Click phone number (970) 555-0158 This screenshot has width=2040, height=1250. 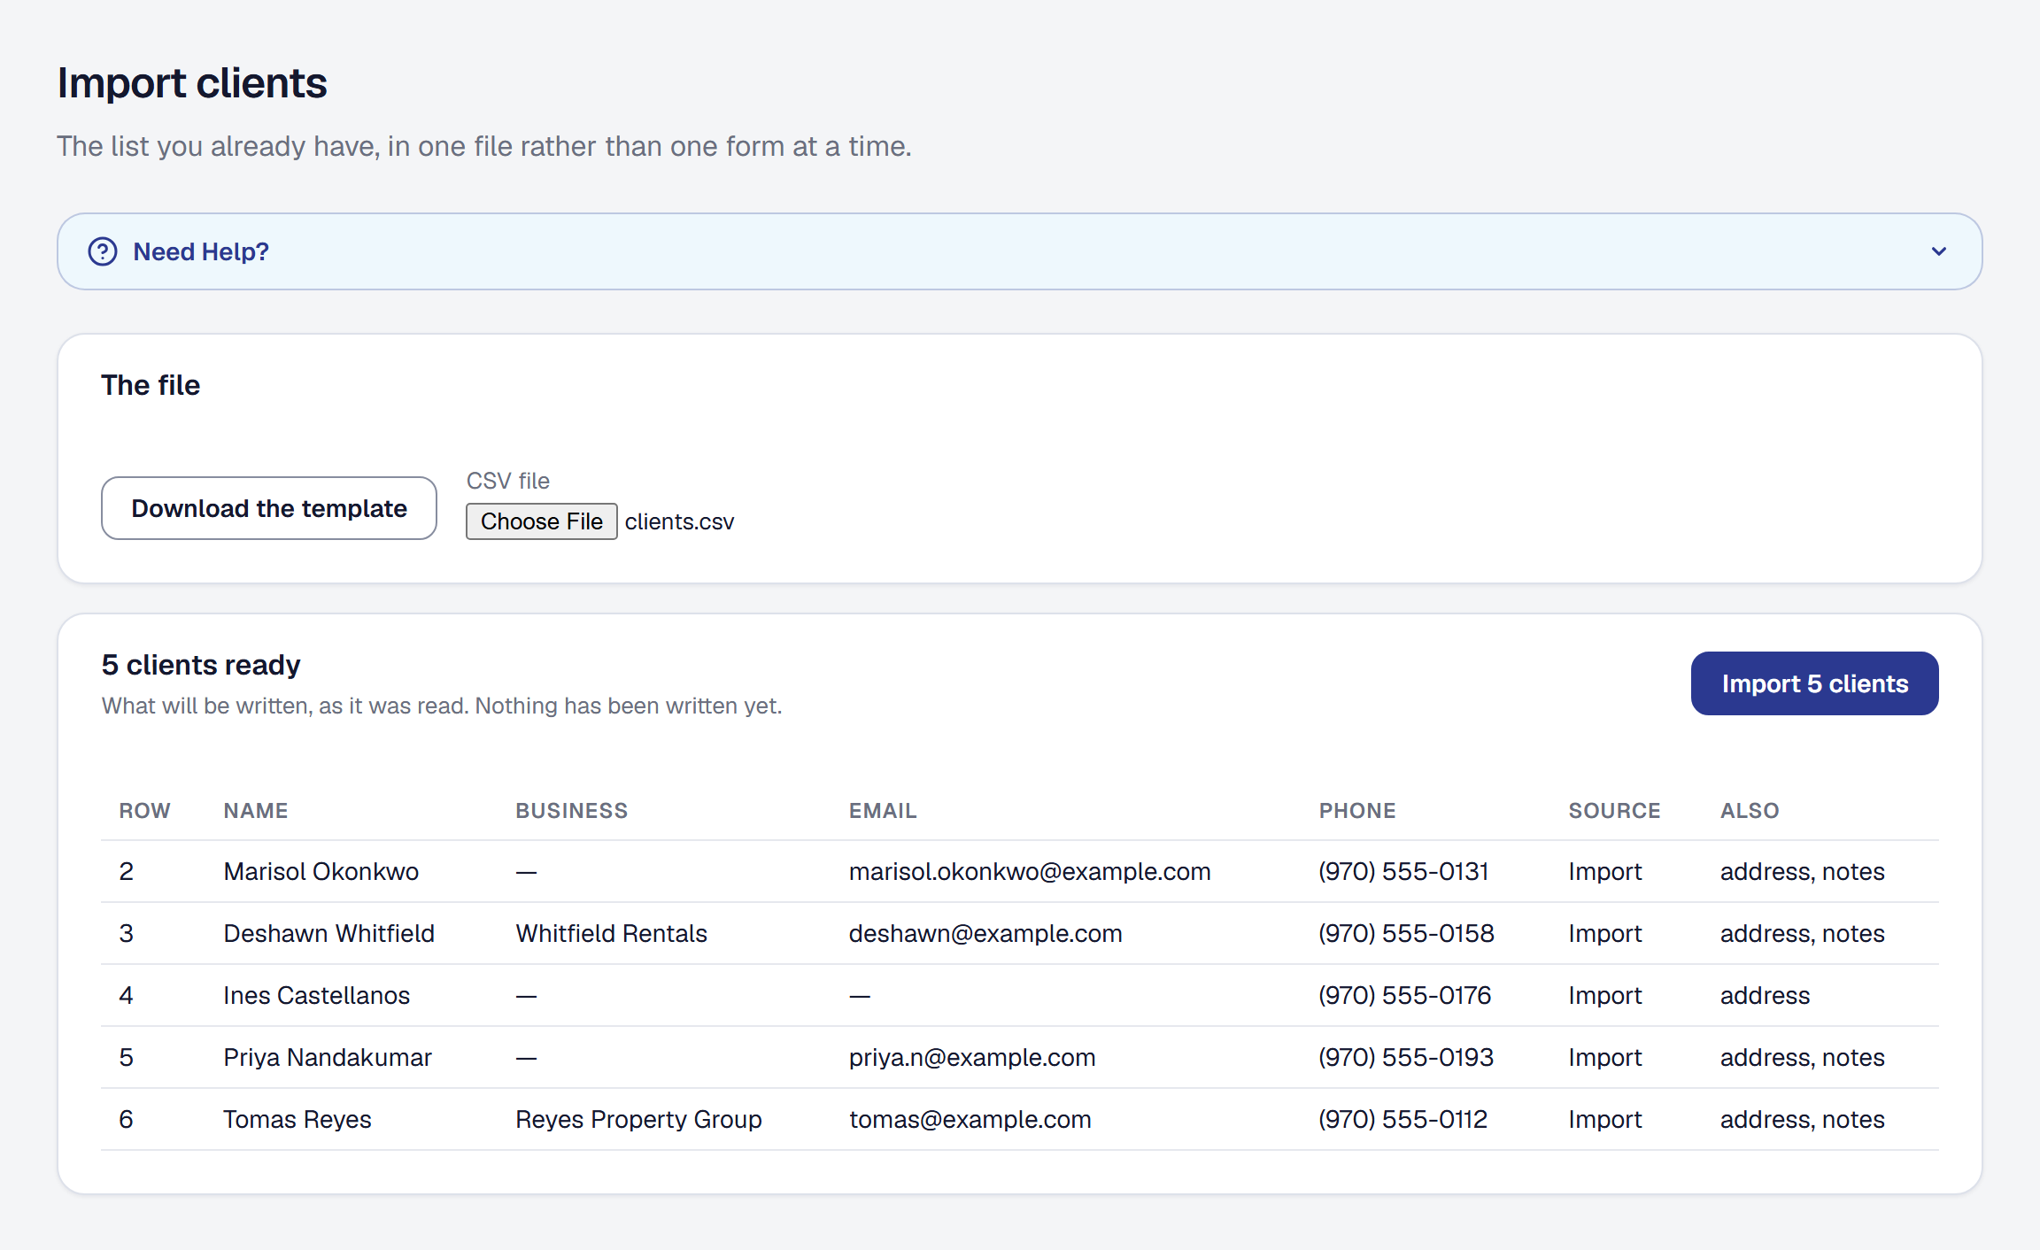click(1405, 933)
